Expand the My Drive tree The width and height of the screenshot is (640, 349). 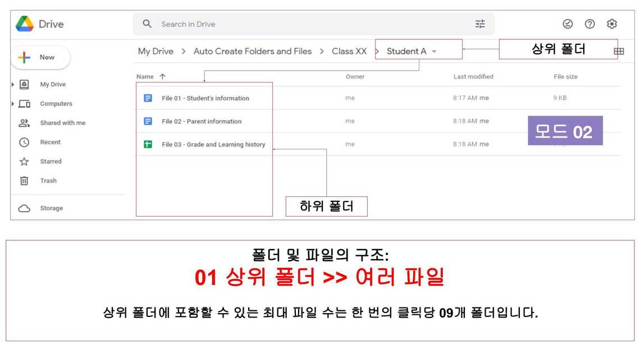coord(13,85)
